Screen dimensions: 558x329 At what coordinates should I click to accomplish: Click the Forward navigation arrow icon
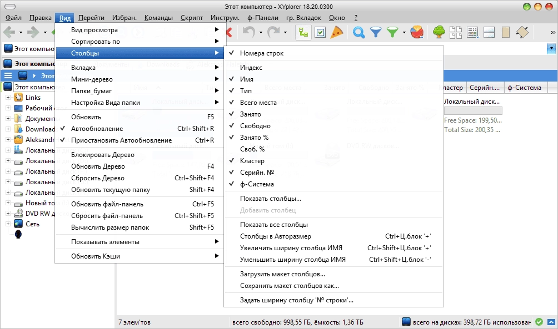[x=33, y=32]
